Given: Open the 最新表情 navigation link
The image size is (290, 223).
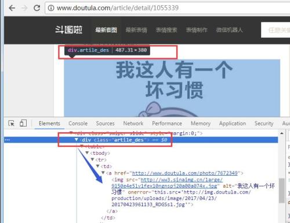Looking at the screenshot, I should coord(136,30).
